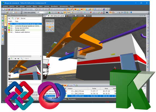Click the Buscar search field in the BCF panel
Viewport: 156px width, 112px height.
click(x=31, y=18)
